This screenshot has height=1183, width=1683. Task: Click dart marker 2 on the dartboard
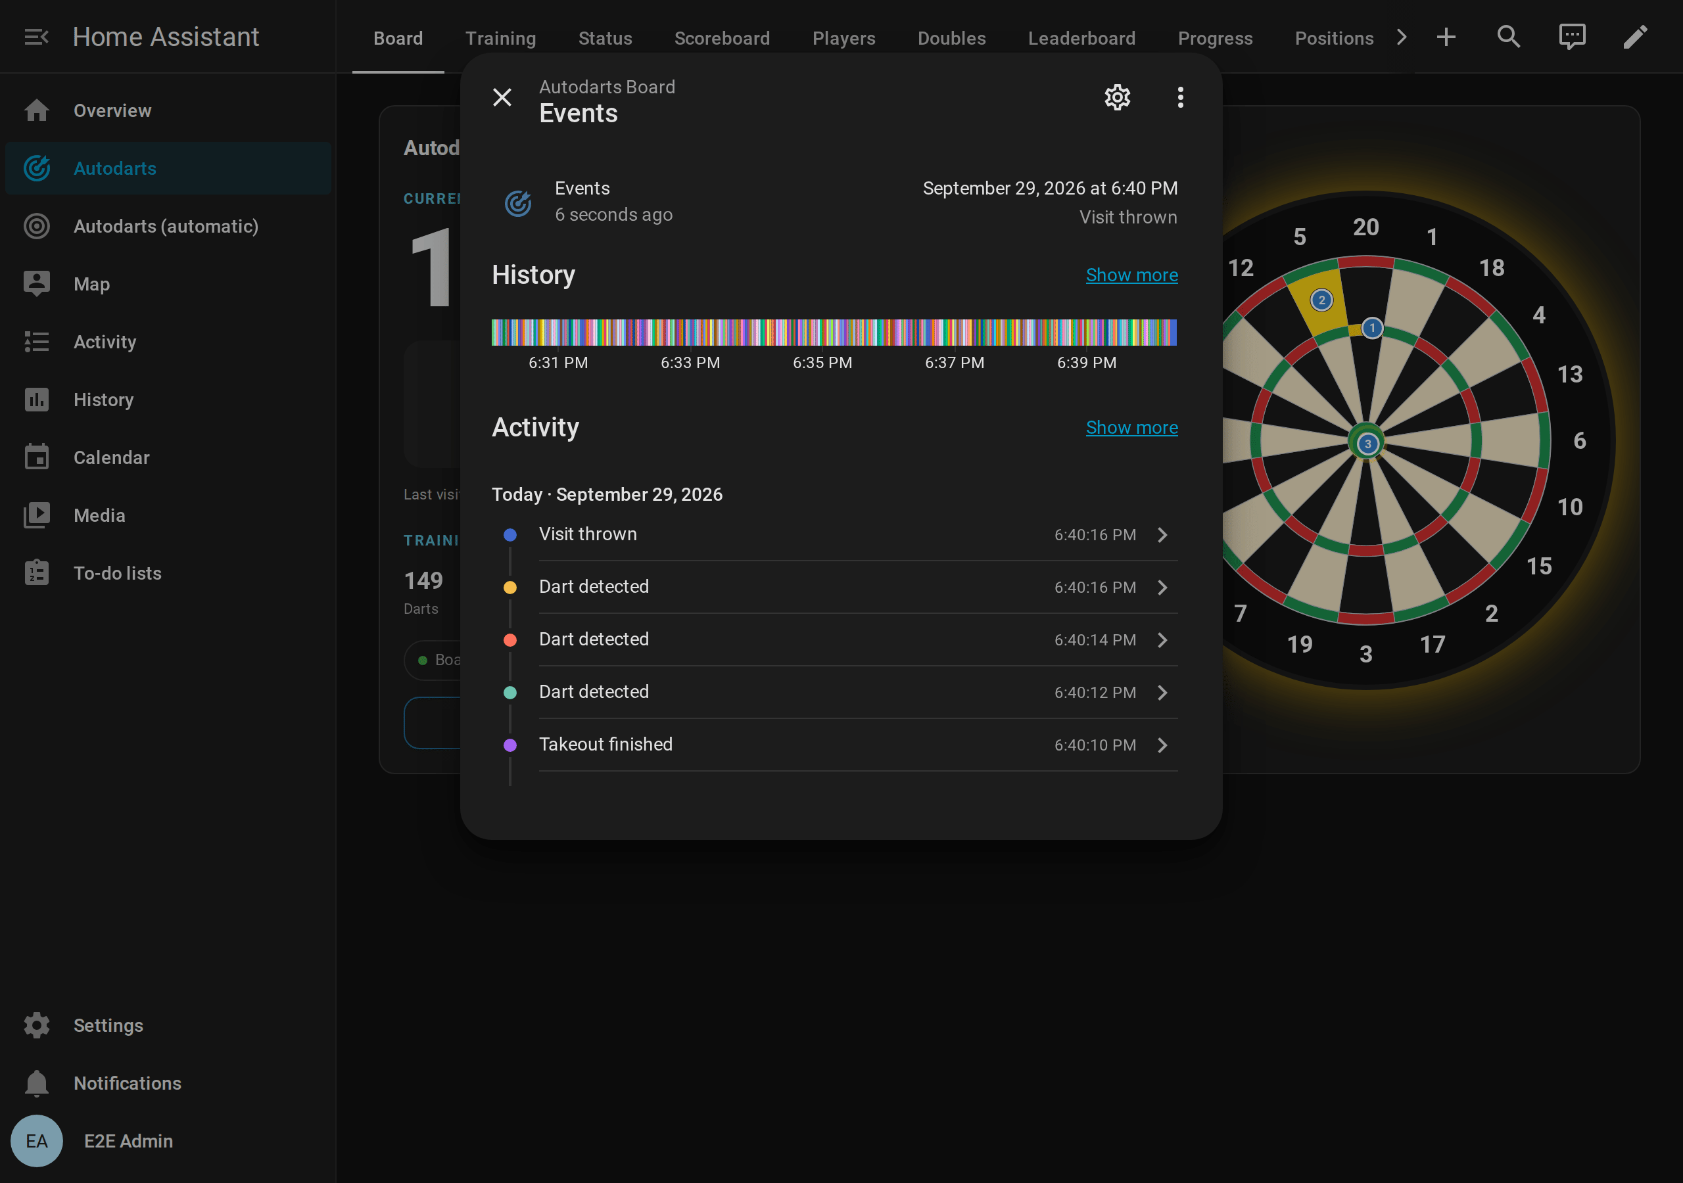1321,300
